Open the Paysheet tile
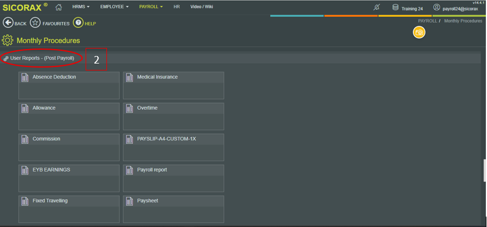This screenshot has width=487, height=227. tap(174, 209)
